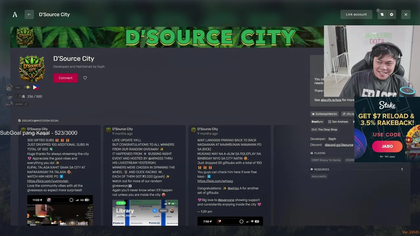Open the 300 GIFTED SUBS post screenshot
420x236 pixels.
click(60, 210)
